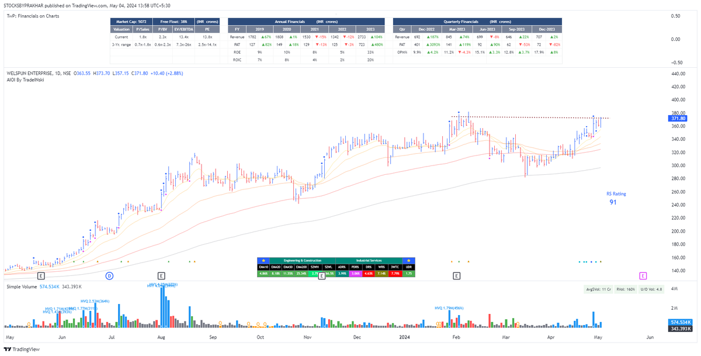Image resolution: width=701 pixels, height=356 pixels.
Task: Click the EV/EBITDA valuation column header
Action: click(183, 29)
